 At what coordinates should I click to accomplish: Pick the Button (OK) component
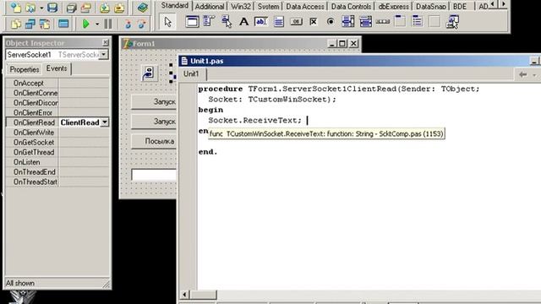[x=296, y=22]
